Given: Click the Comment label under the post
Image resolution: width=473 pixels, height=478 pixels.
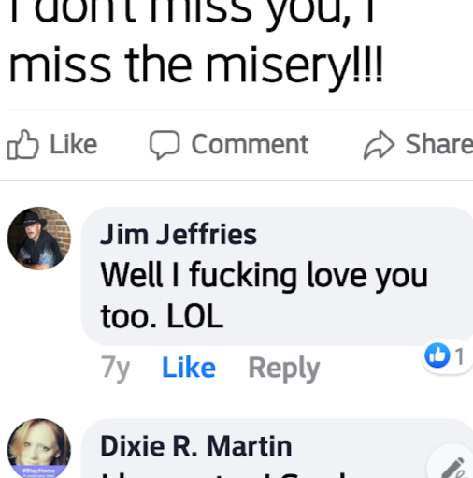Looking at the screenshot, I should point(250,144).
